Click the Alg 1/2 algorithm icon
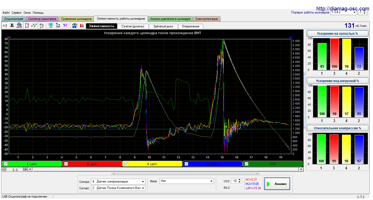Viewport: 373px width, 200px height. coord(41,26)
